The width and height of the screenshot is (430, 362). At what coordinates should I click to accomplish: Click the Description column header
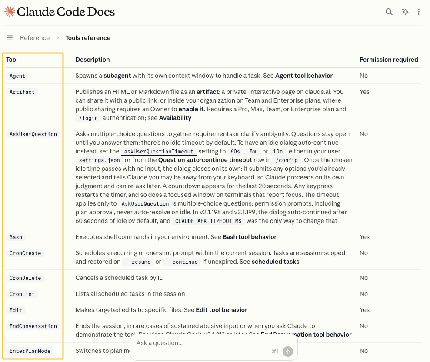(x=93, y=60)
